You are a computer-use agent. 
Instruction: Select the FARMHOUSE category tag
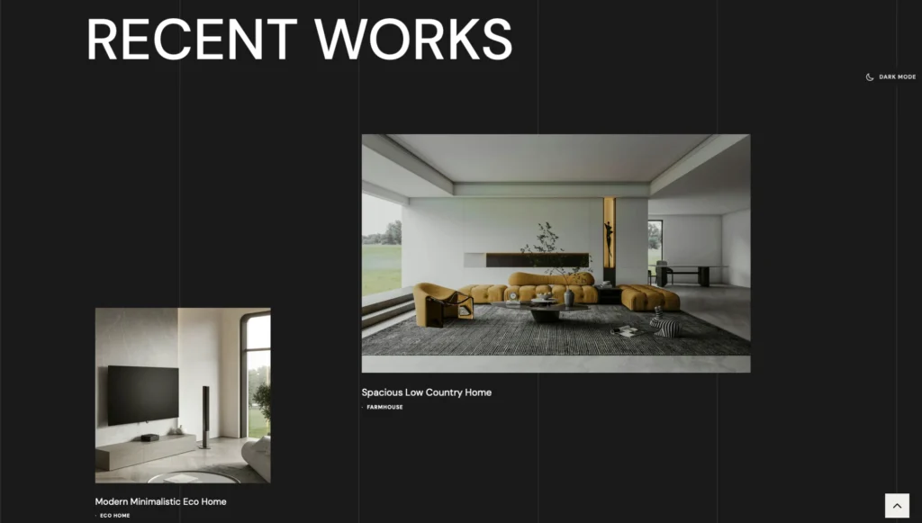click(384, 408)
